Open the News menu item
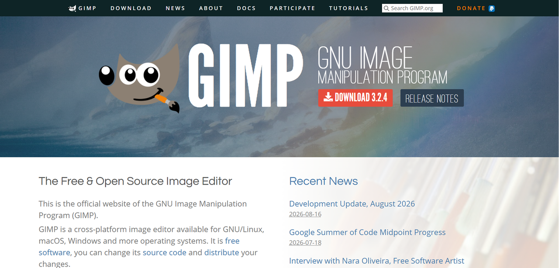 [176, 8]
